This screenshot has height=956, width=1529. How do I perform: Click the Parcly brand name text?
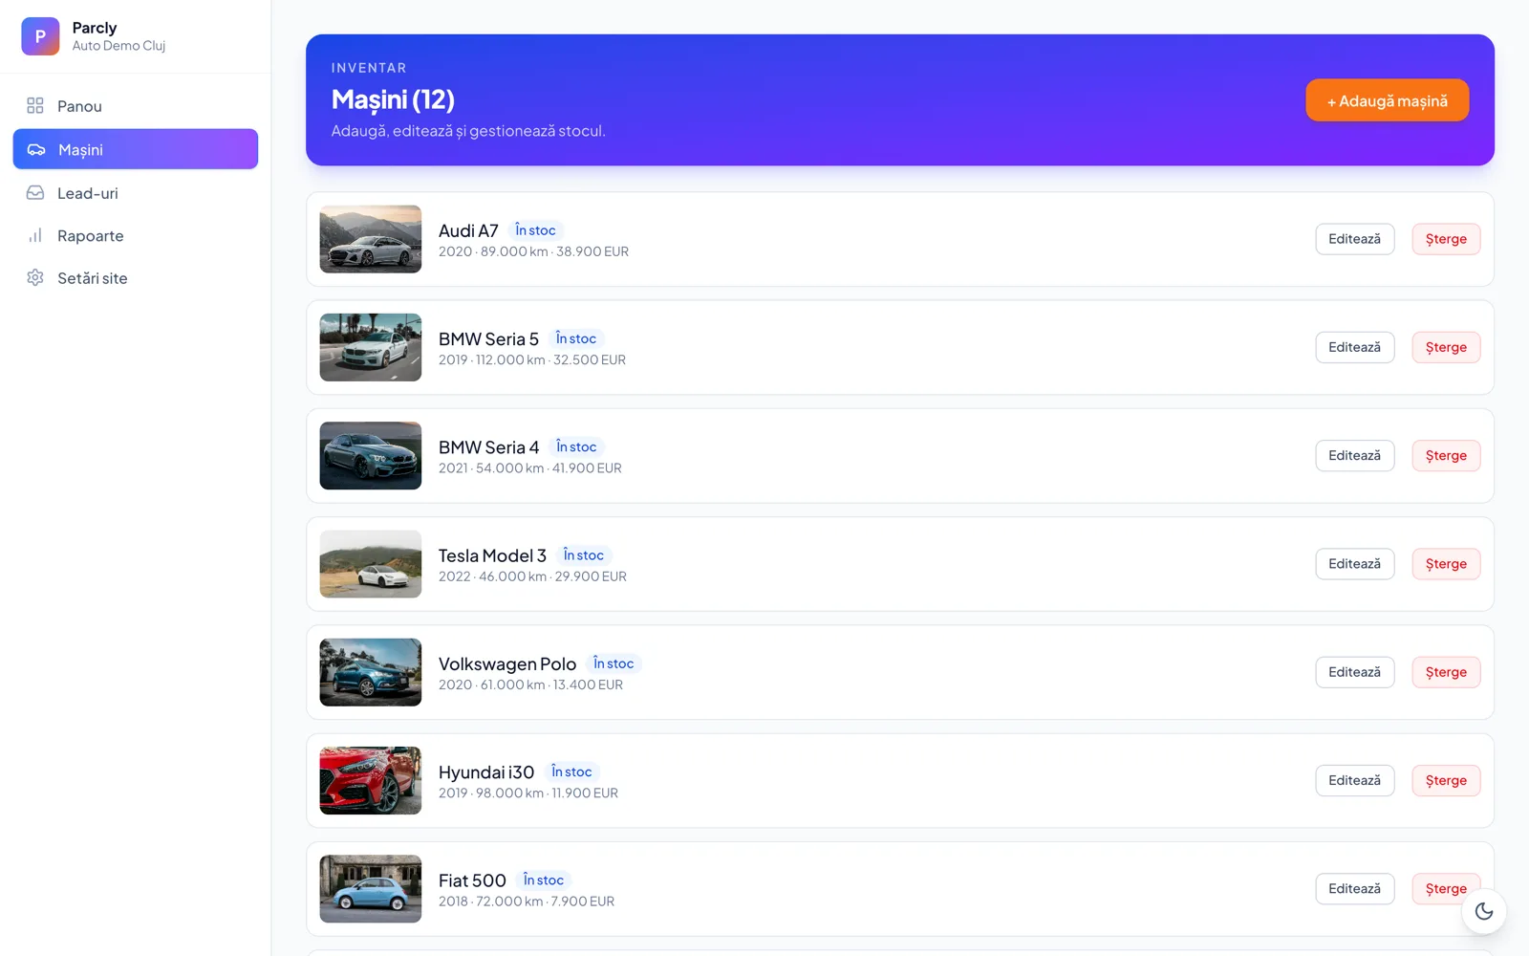tap(95, 28)
